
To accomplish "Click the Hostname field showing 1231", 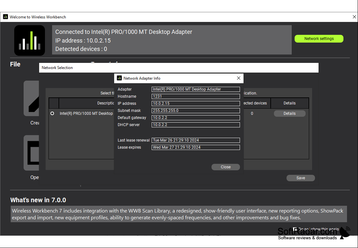I will point(196,96).
